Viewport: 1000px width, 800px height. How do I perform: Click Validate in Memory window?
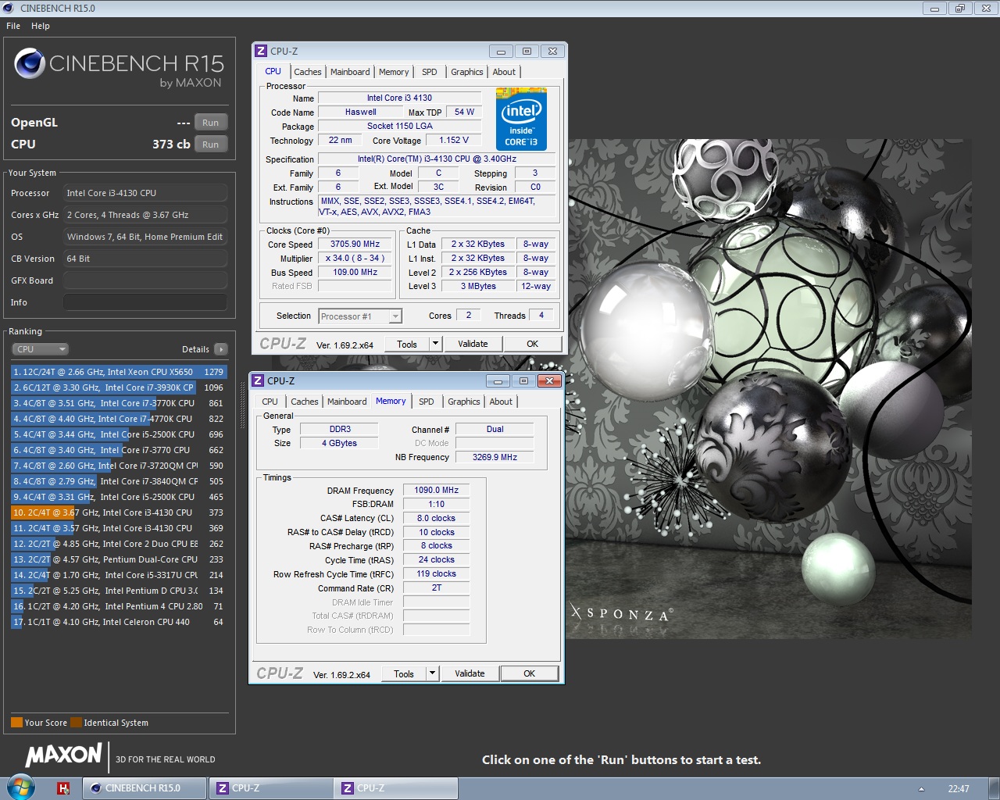coord(470,673)
